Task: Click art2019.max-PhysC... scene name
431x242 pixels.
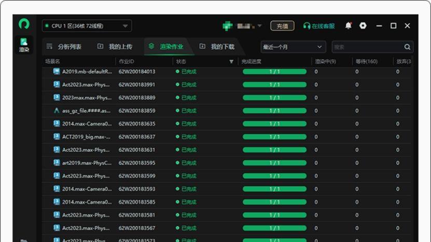Action: 87,163
